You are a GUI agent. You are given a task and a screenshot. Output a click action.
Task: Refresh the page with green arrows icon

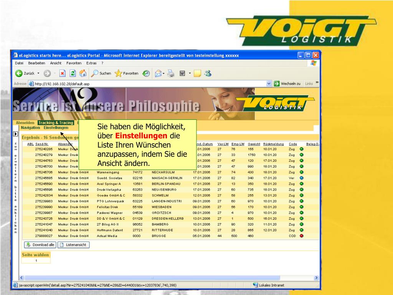click(x=73, y=73)
